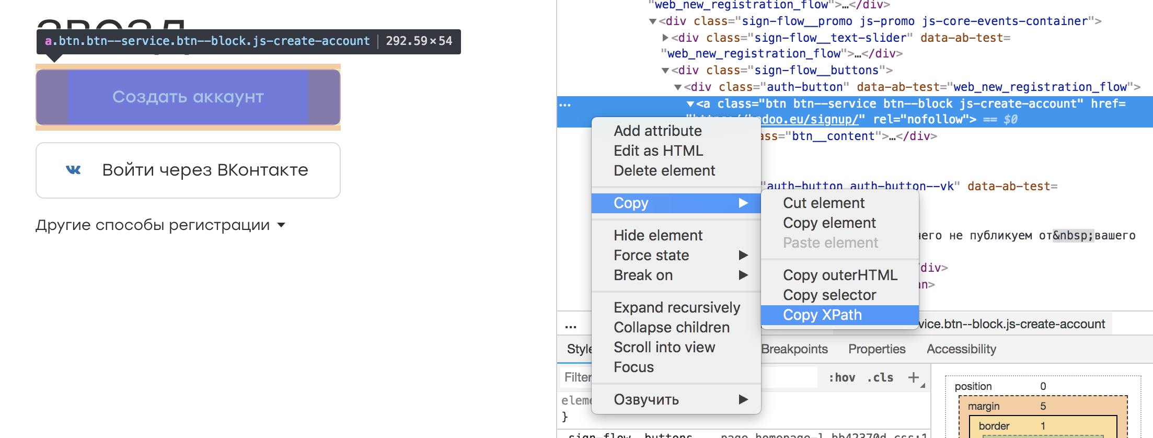Open the Properties tab
Screen dimensions: 1153x438
[877, 349]
